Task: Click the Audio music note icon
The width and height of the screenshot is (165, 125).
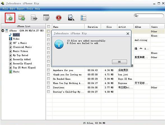Action: (10, 35)
